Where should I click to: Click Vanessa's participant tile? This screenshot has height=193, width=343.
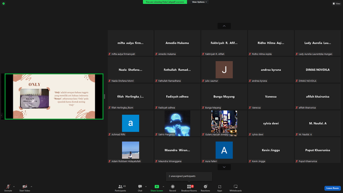click(271, 96)
